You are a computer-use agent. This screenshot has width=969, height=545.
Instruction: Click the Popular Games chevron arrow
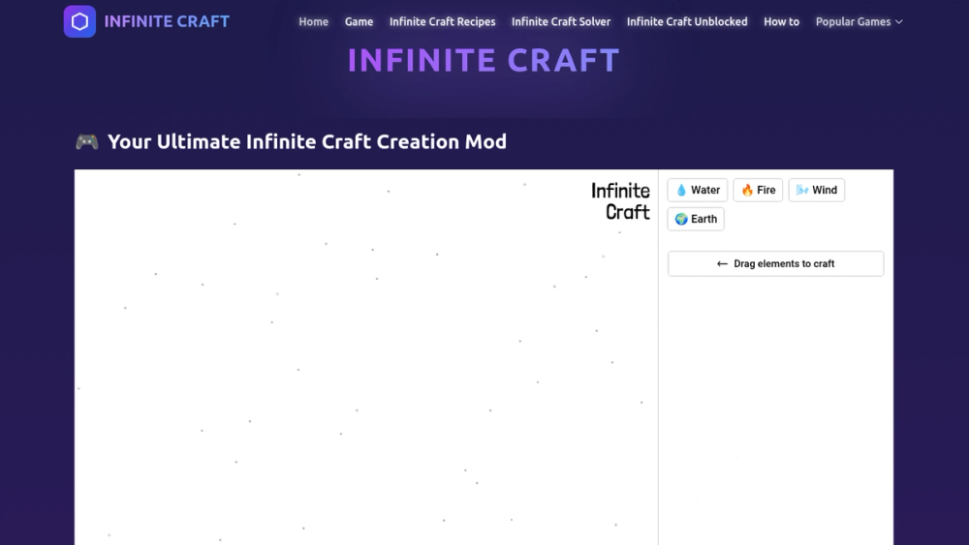[x=899, y=21]
